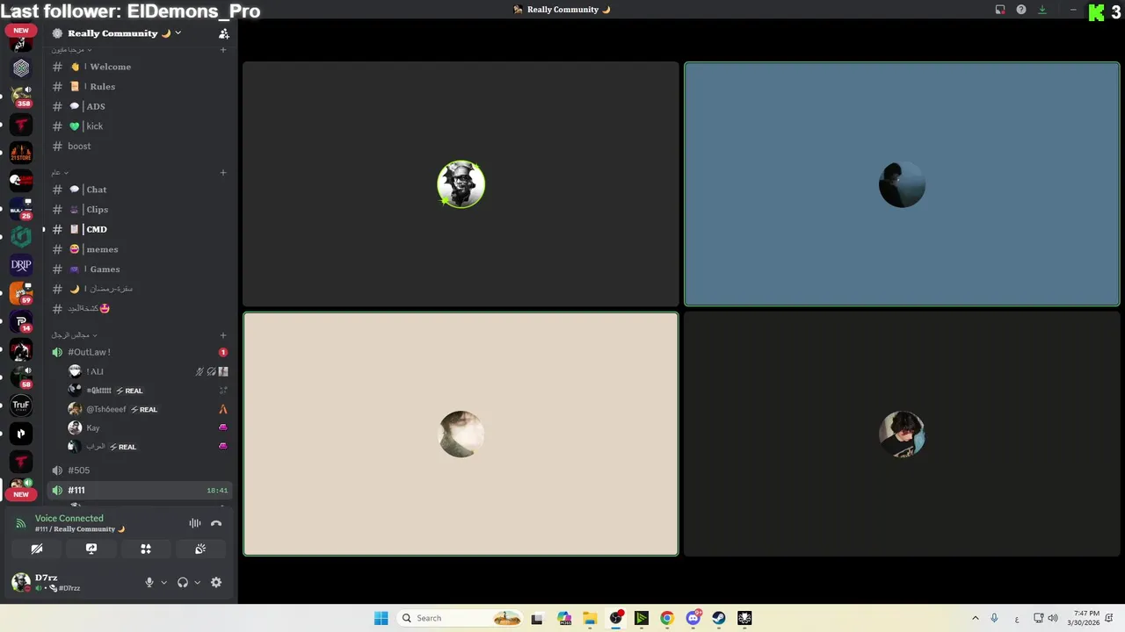Open the server with 58 badge
Image resolution: width=1125 pixels, height=632 pixels.
(21, 377)
